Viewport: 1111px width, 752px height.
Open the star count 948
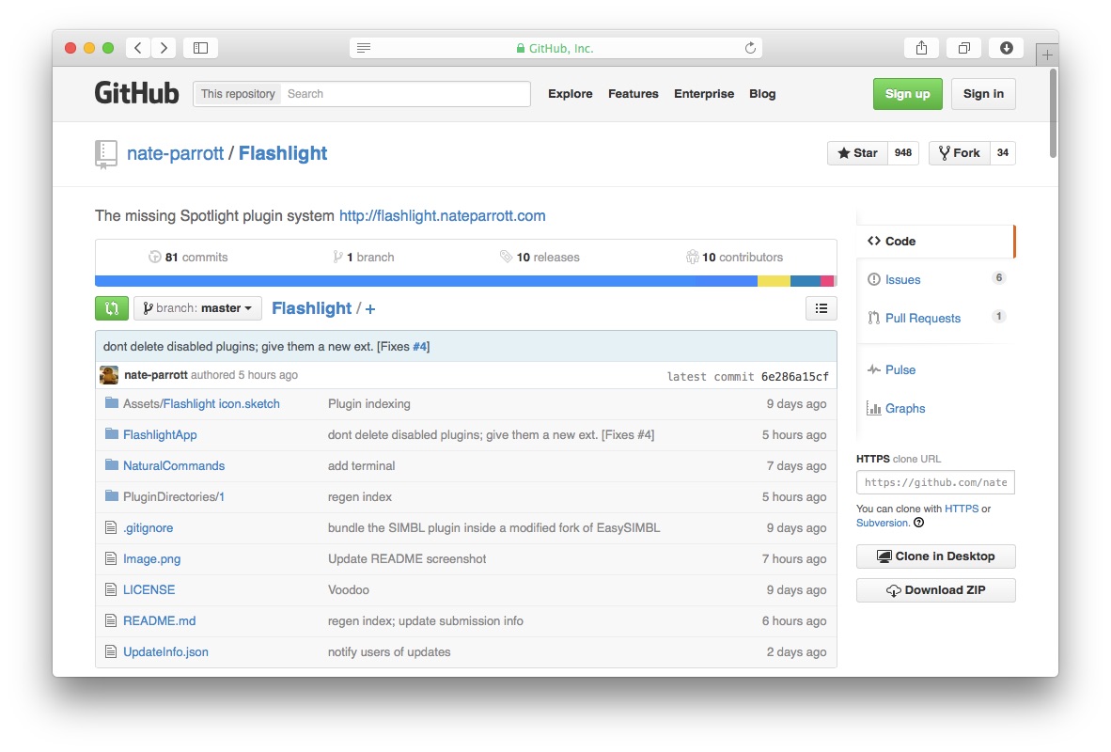tap(902, 153)
